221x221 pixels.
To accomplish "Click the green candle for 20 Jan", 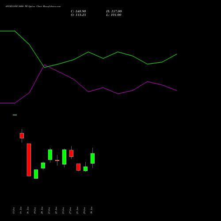I will click(43, 165).
